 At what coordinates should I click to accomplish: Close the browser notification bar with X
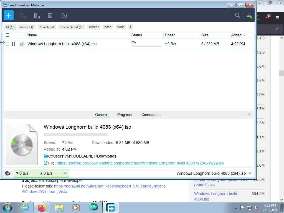click(277, 29)
